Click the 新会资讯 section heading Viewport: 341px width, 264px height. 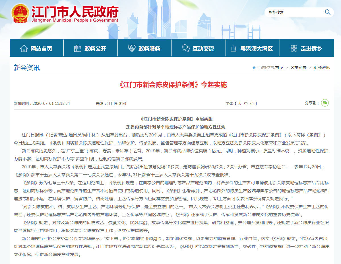27,67
